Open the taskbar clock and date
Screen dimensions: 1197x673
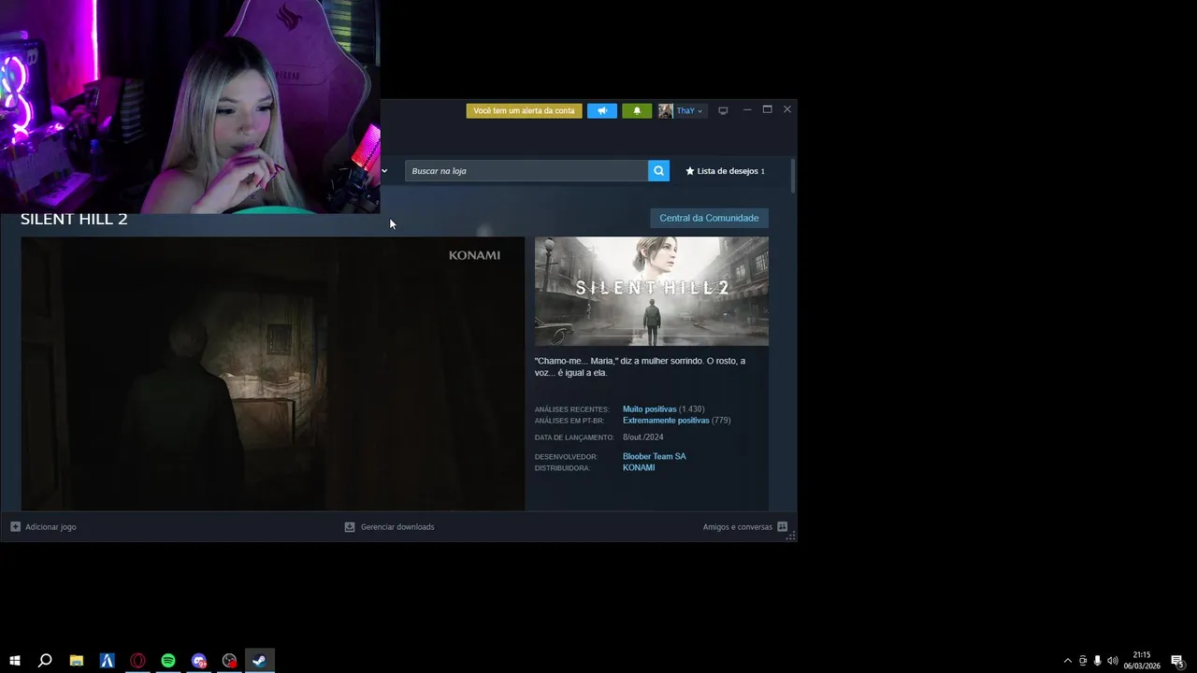(1142, 661)
